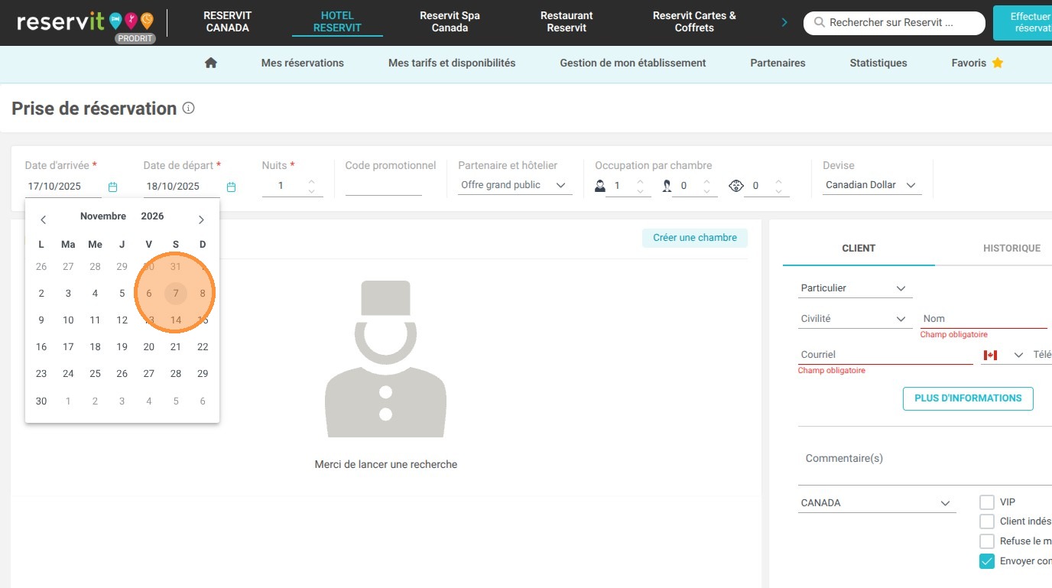Image resolution: width=1052 pixels, height=588 pixels.
Task: Open the Partenaires menu
Action: pos(778,63)
